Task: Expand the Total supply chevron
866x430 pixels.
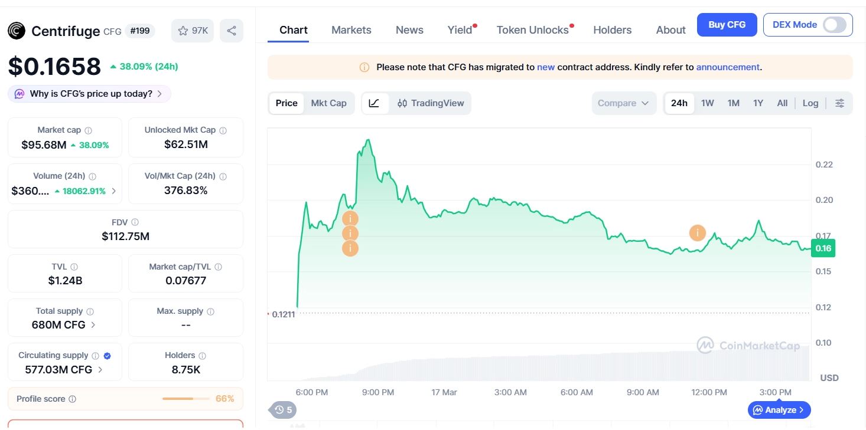Action: (93, 325)
